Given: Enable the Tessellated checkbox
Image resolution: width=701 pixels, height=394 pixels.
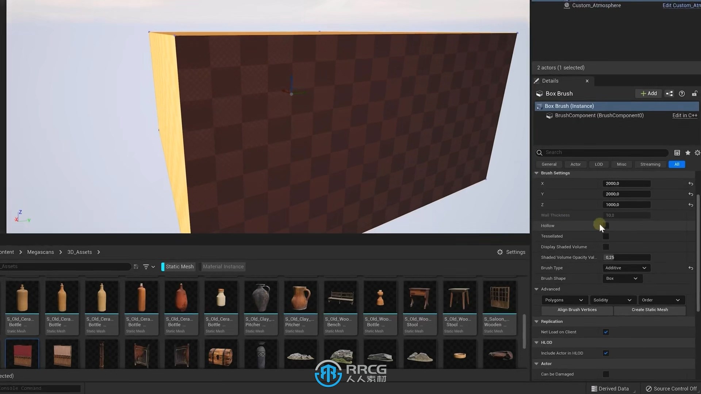Looking at the screenshot, I should [x=606, y=236].
